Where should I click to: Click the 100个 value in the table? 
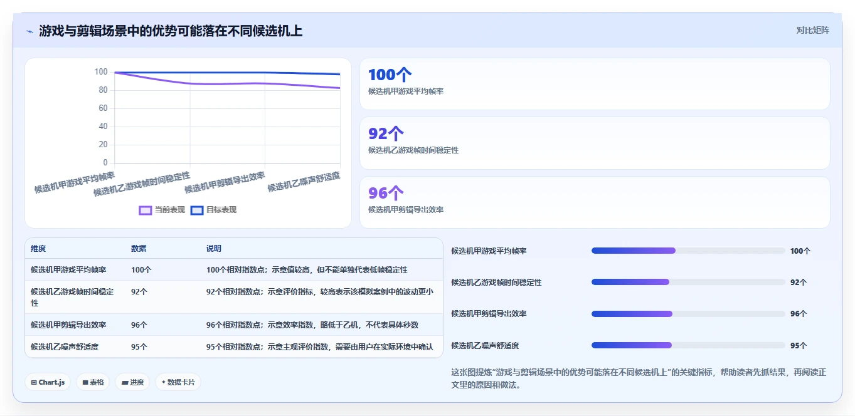tap(141, 270)
